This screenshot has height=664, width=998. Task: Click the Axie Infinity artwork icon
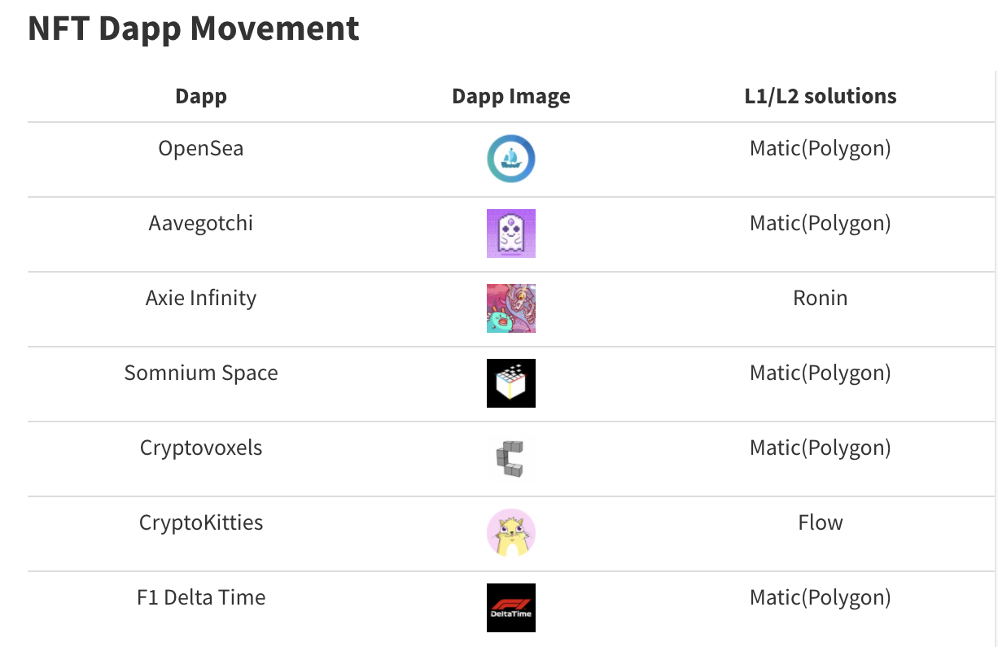pyautogui.click(x=510, y=308)
